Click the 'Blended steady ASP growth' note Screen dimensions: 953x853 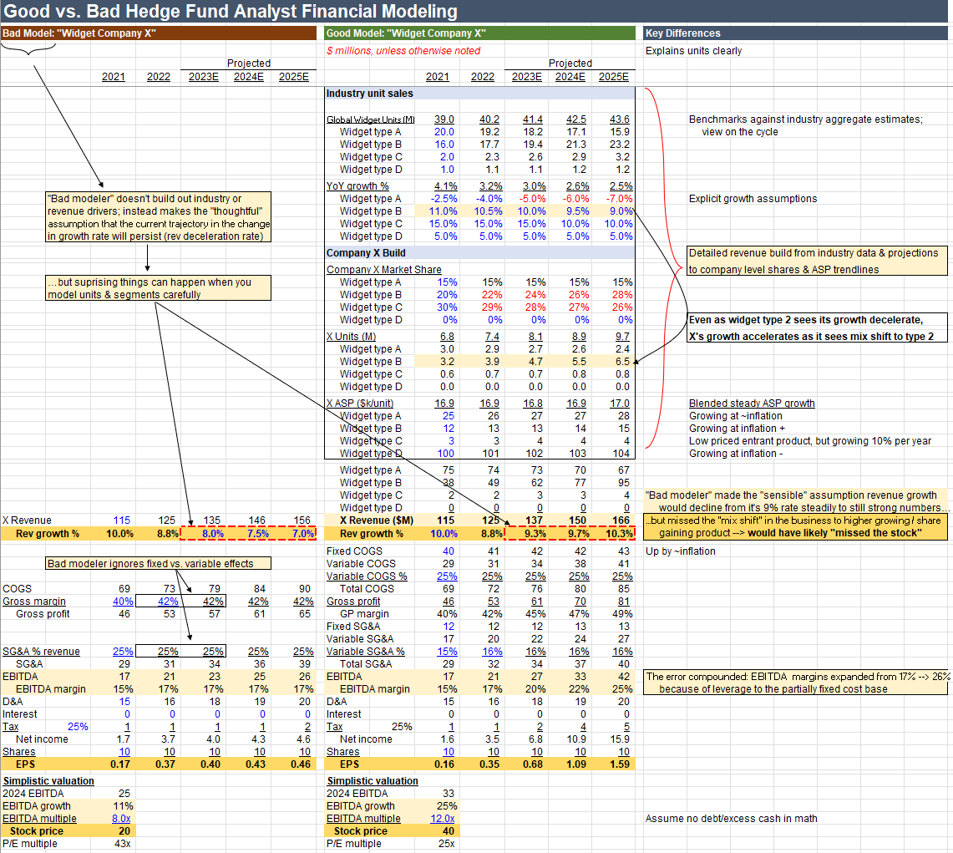pos(752,403)
